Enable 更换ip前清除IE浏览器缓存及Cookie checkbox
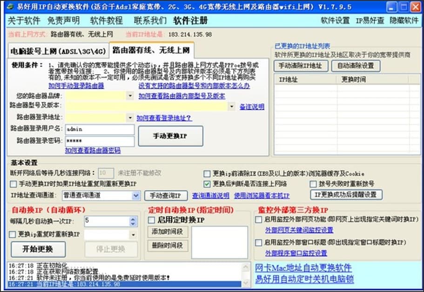Image resolution: width=424 pixels, height=292 pixels. [x=207, y=174]
